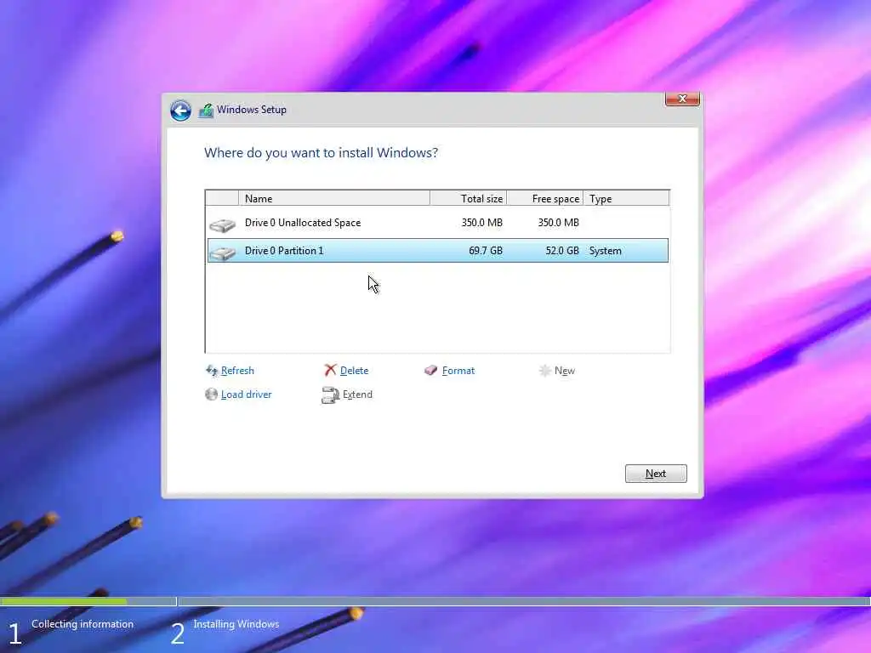Image resolution: width=871 pixels, height=653 pixels.
Task: Select Drive 0 Partition 1 row
Action: point(438,251)
